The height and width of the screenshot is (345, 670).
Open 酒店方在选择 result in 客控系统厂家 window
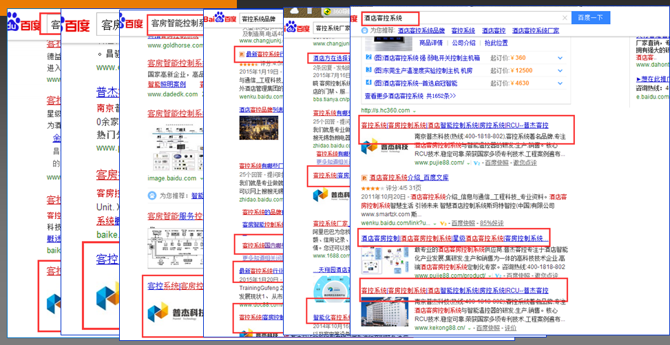click(332, 58)
